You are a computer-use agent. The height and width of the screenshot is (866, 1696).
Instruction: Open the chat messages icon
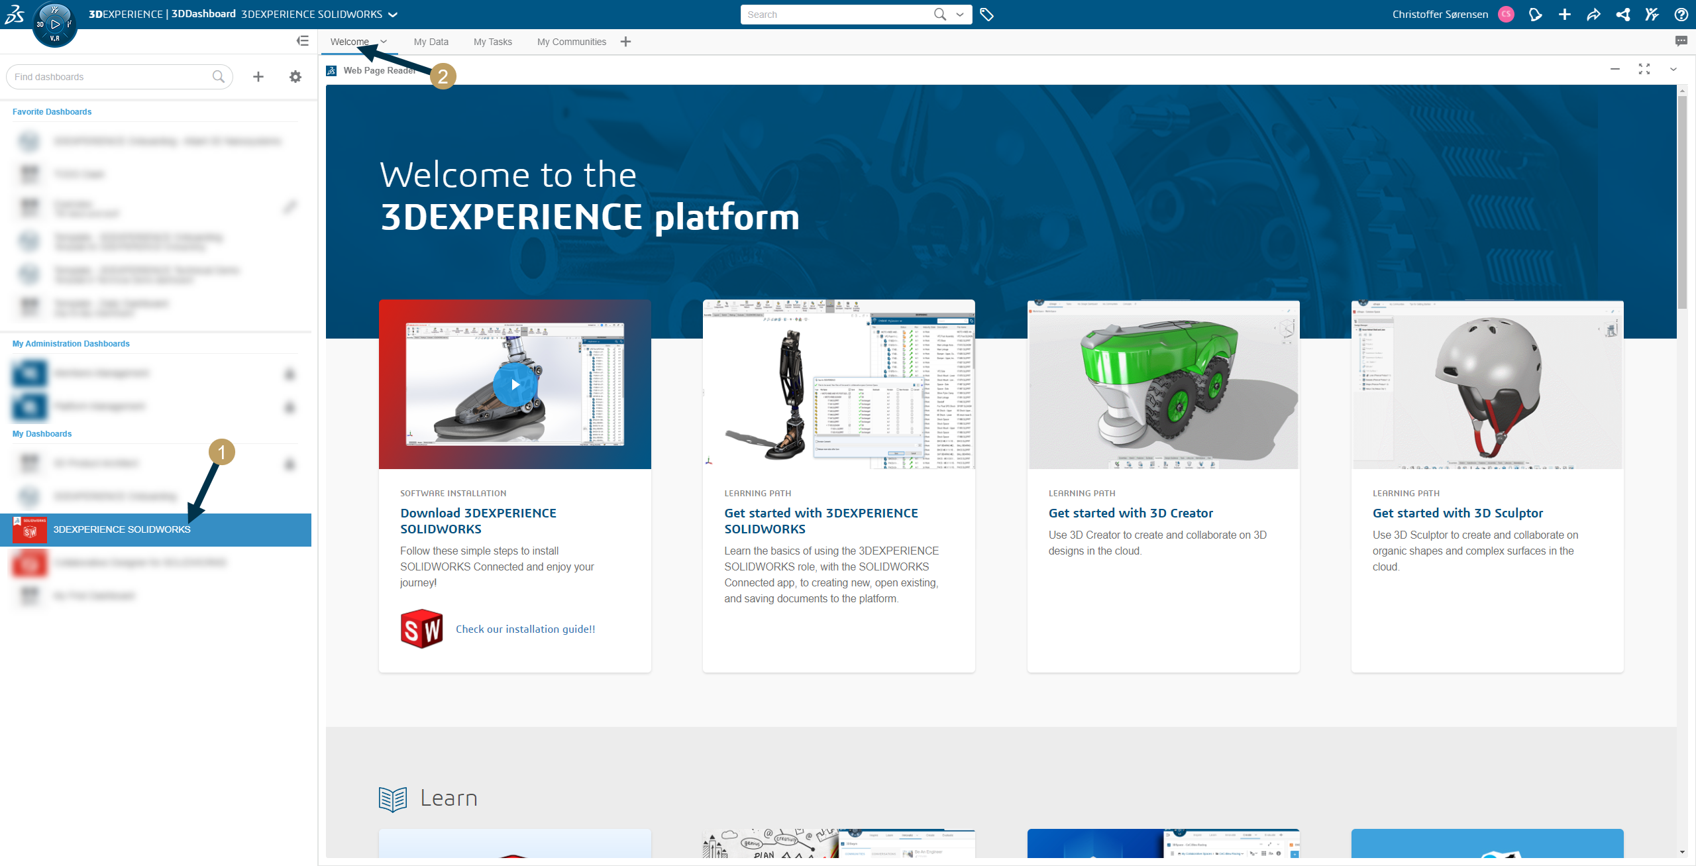tap(1681, 41)
